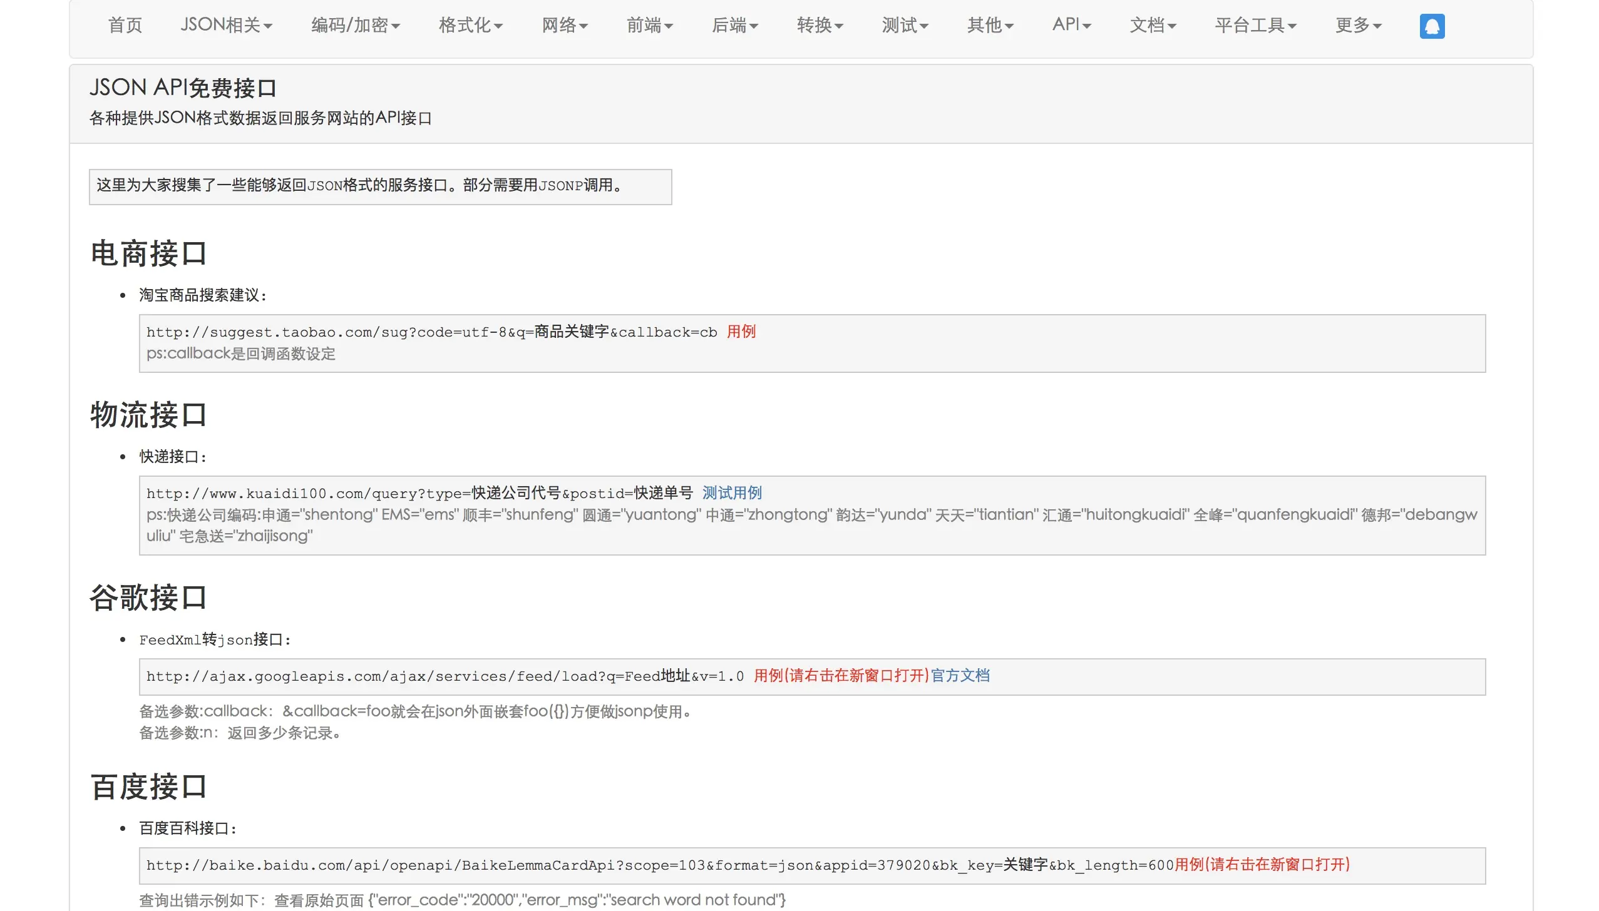Click the blue bell notification icon
Screen dimensions: 1599x911
(1431, 26)
